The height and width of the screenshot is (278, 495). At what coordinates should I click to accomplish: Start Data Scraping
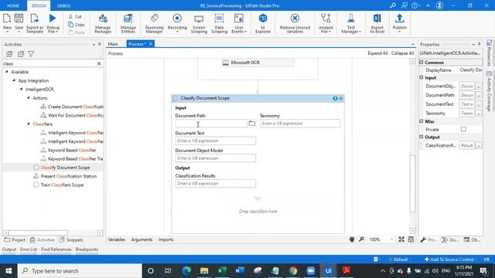pyautogui.click(x=219, y=23)
